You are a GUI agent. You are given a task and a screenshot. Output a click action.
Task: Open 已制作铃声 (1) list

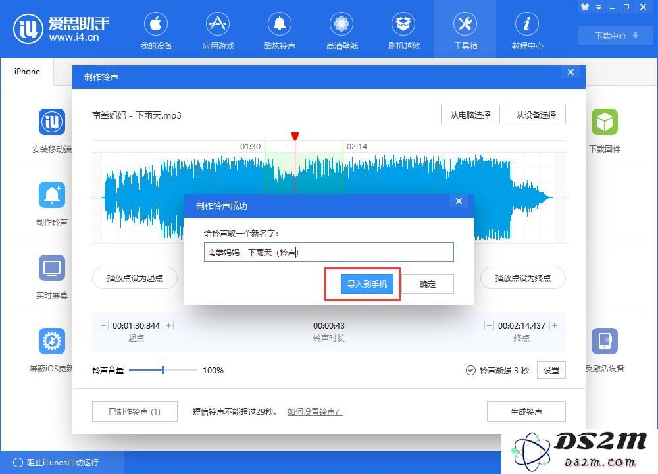pos(135,411)
